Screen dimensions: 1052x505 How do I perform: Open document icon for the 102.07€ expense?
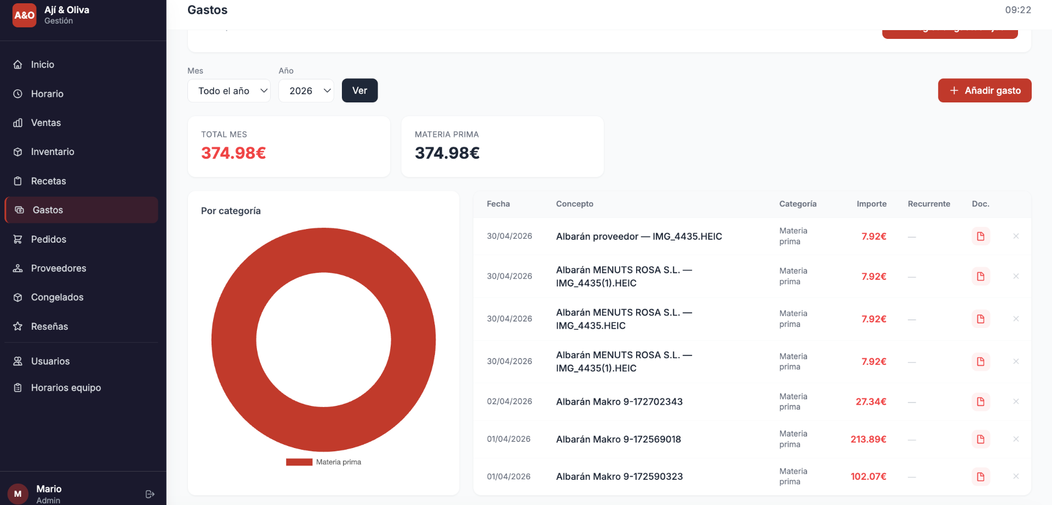981,477
